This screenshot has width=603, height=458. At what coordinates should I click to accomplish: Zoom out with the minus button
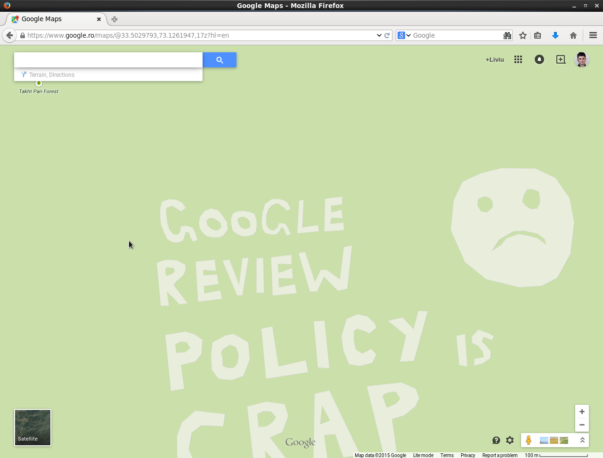(x=582, y=425)
